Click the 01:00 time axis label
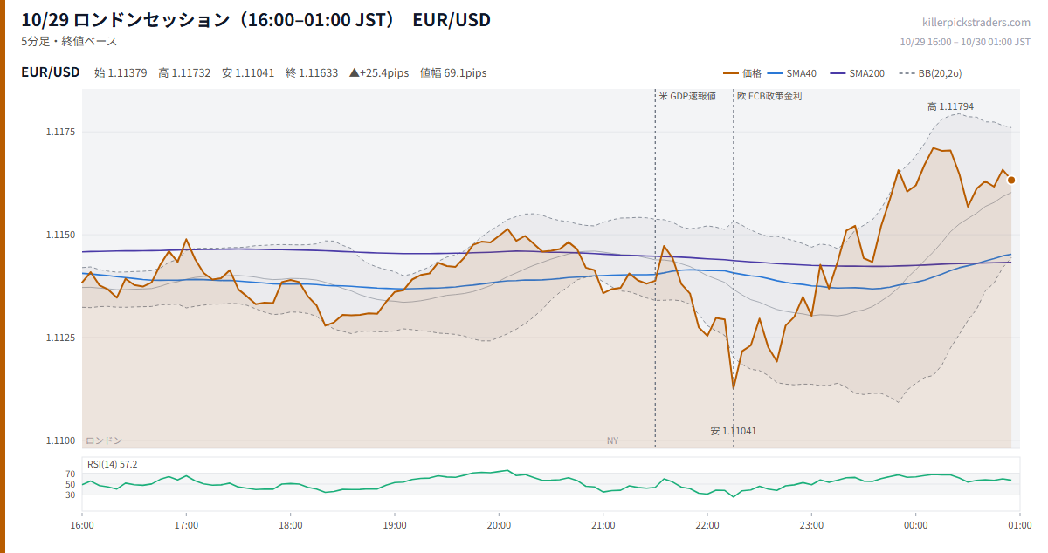Viewport: 1048px width, 553px height. click(1020, 525)
